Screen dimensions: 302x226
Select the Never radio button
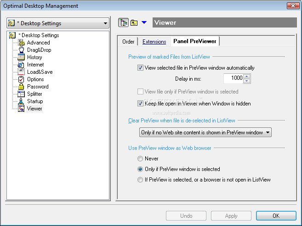point(140,159)
